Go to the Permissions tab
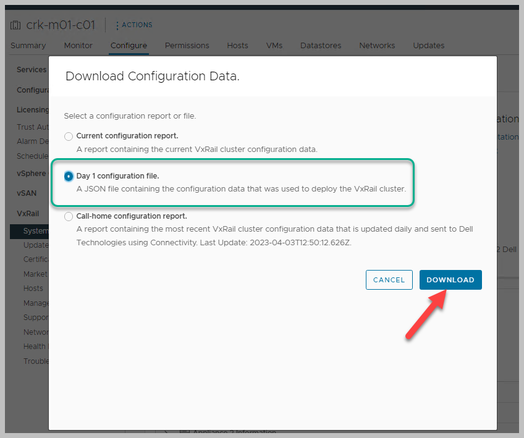 coord(187,46)
